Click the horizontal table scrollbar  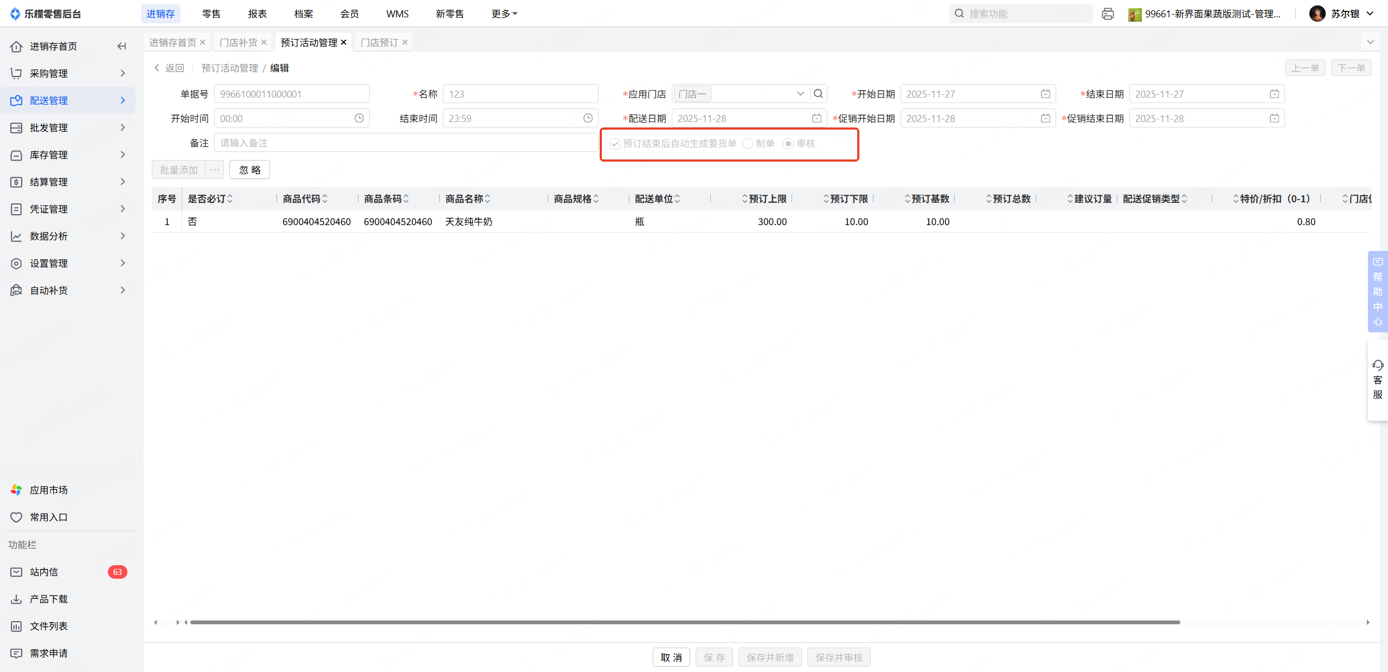[x=684, y=622]
